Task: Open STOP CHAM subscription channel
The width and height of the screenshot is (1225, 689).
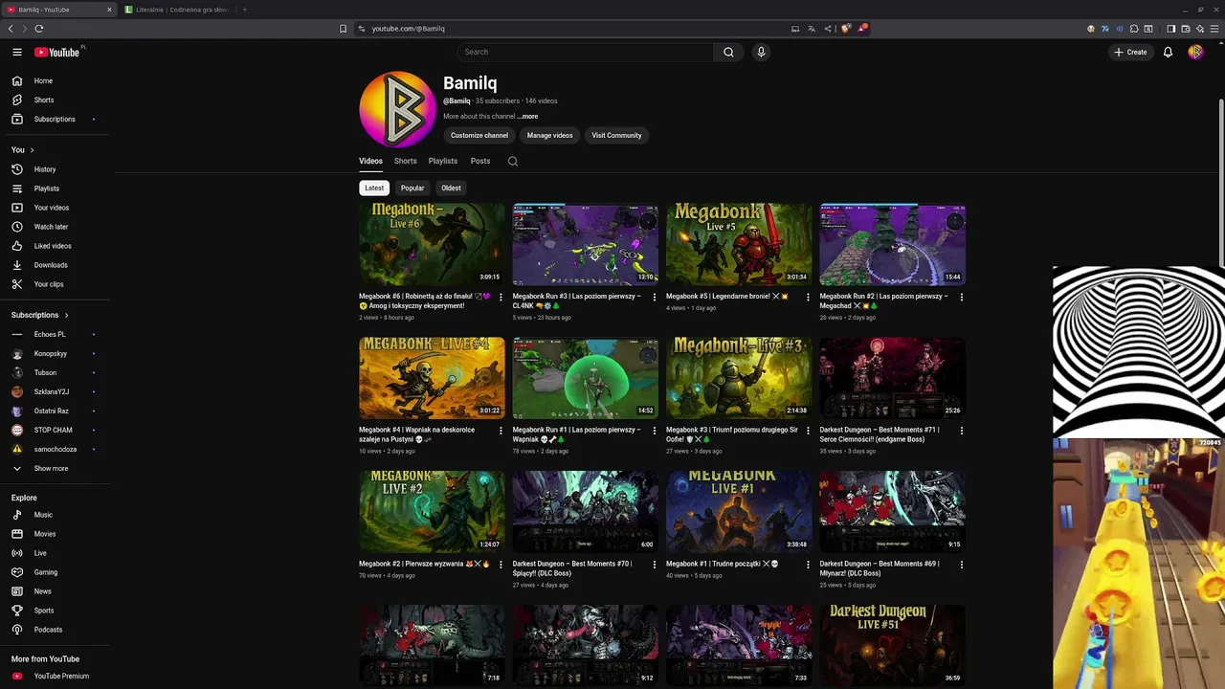Action: (56, 430)
